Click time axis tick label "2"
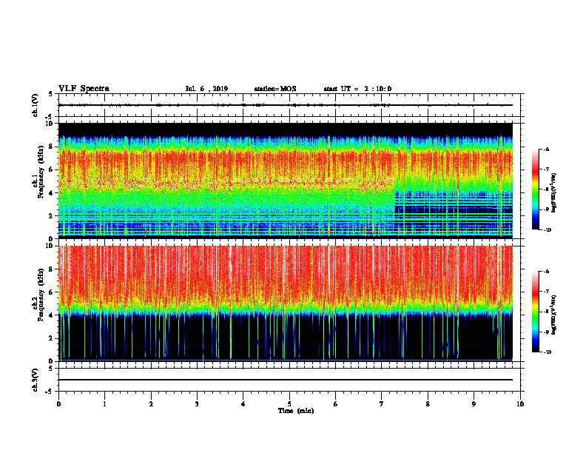Screen dimensions: 586x453 tap(151, 404)
